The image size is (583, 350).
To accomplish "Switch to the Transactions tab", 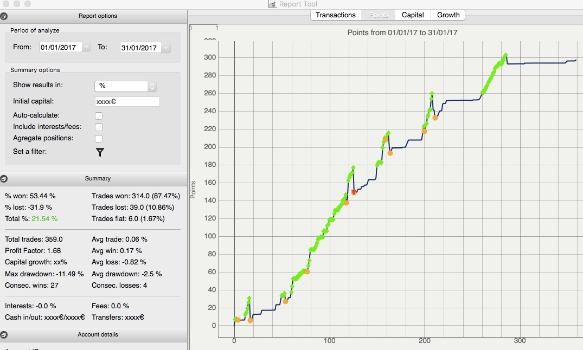I will click(x=335, y=15).
